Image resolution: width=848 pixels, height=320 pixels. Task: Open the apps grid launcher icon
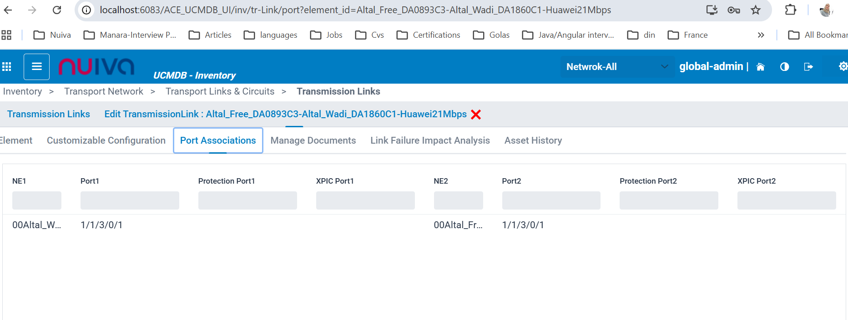click(x=7, y=67)
